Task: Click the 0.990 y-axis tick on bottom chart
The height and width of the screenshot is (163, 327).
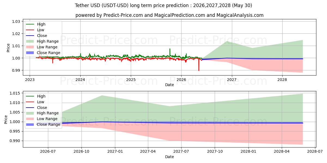Action: 15,141
